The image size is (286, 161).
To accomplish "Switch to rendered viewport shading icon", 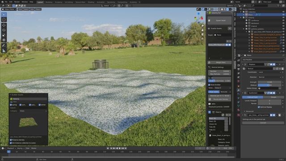I will pyautogui.click(x=227, y=9).
